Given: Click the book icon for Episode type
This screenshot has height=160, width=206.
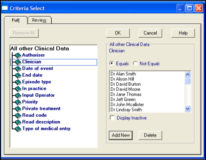Looking at the screenshot, I should pos(18,82).
